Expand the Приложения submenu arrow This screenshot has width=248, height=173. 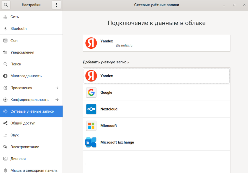click(x=57, y=88)
